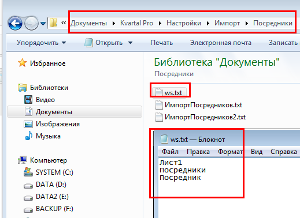The height and width of the screenshot is (218, 300).
Task: Click the folder icon in address bar
Action: click(53, 23)
